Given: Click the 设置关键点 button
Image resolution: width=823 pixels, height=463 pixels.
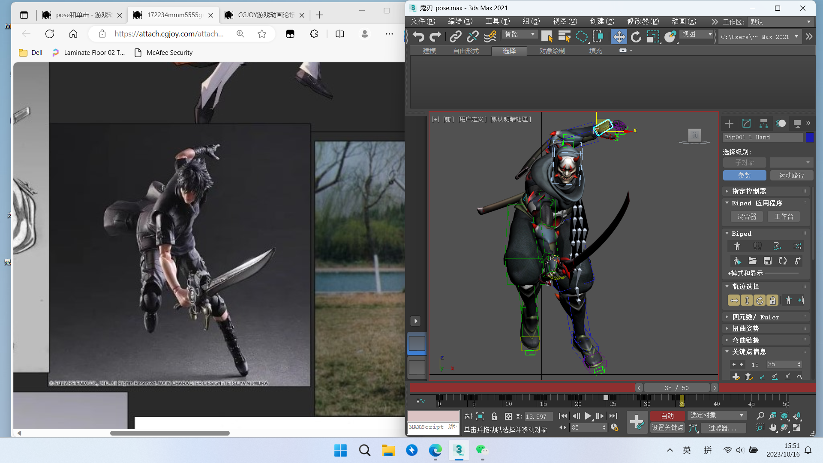Looking at the screenshot, I should click(667, 427).
